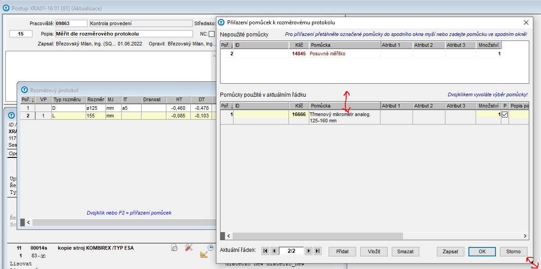Select ø125 cell in Rozměrový protokol
Image resolution: width=541 pixels, height=269 pixels.
click(96, 108)
